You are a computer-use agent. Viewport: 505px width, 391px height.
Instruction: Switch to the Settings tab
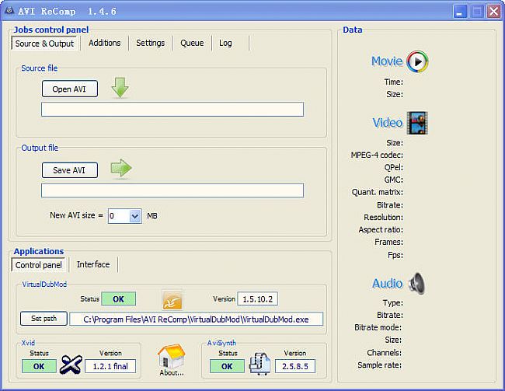coord(150,43)
